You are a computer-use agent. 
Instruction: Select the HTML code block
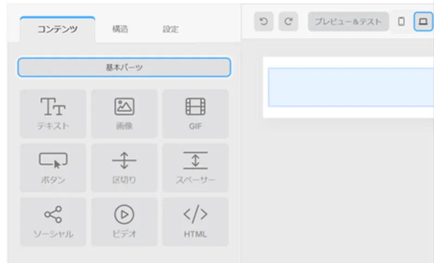coord(195,222)
